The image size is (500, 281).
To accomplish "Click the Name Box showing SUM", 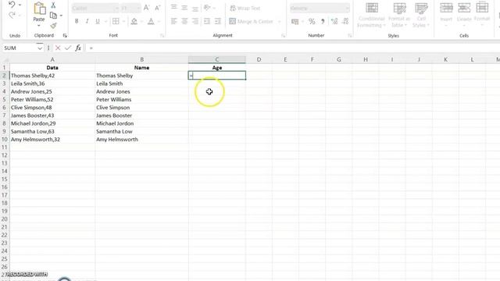I will tap(19, 48).
